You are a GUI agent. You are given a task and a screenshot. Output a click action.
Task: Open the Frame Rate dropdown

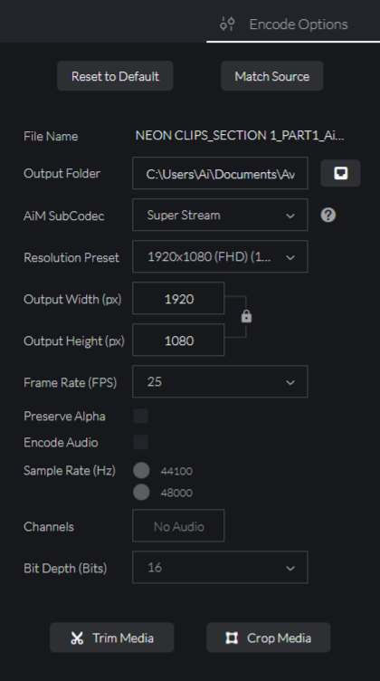(220, 382)
